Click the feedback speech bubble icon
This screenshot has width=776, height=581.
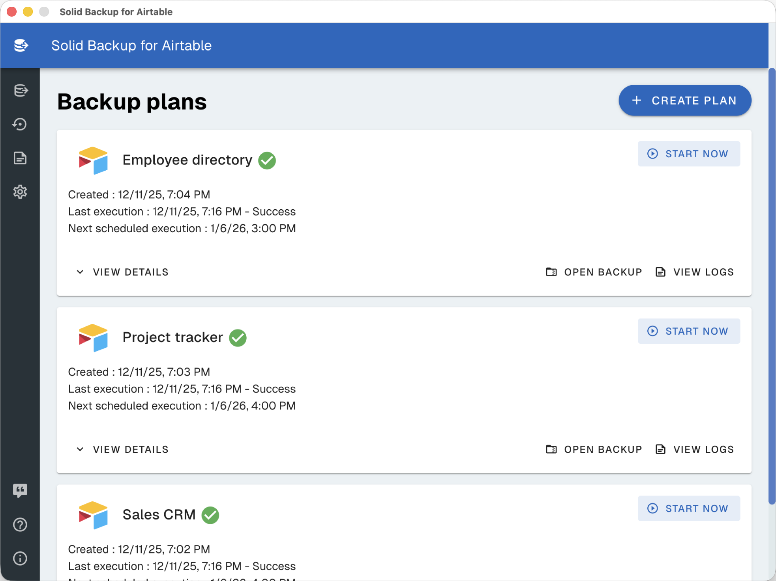tap(20, 490)
